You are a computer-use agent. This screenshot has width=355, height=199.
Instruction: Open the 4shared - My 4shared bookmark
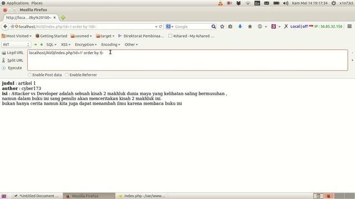(191, 36)
